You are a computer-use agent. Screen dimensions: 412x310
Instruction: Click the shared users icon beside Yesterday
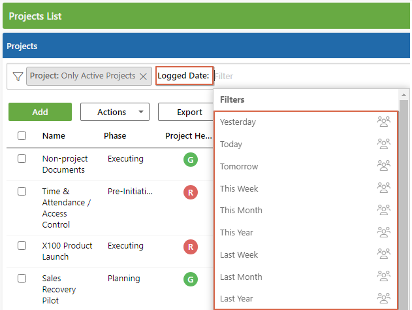click(384, 122)
